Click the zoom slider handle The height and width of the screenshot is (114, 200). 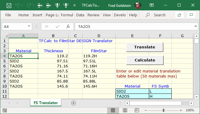pos(163,110)
